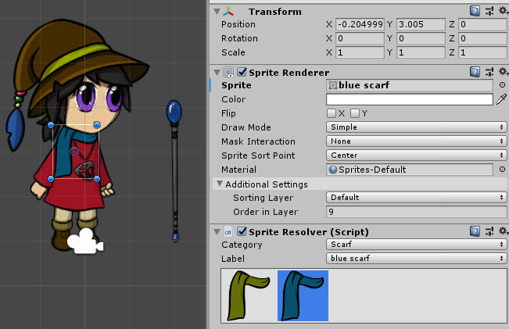Image resolution: width=509 pixels, height=329 pixels.
Task: Toggle the Sprite Resolver script checkbox
Action: 242,231
